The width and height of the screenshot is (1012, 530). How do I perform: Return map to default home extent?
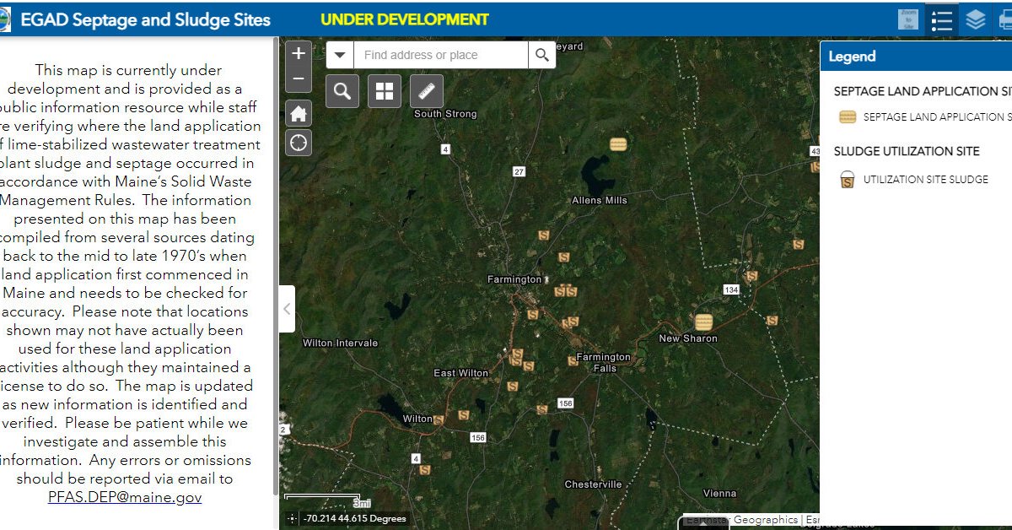299,113
